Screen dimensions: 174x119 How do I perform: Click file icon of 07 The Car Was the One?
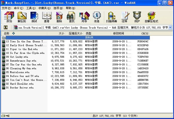[x=4, y=65]
